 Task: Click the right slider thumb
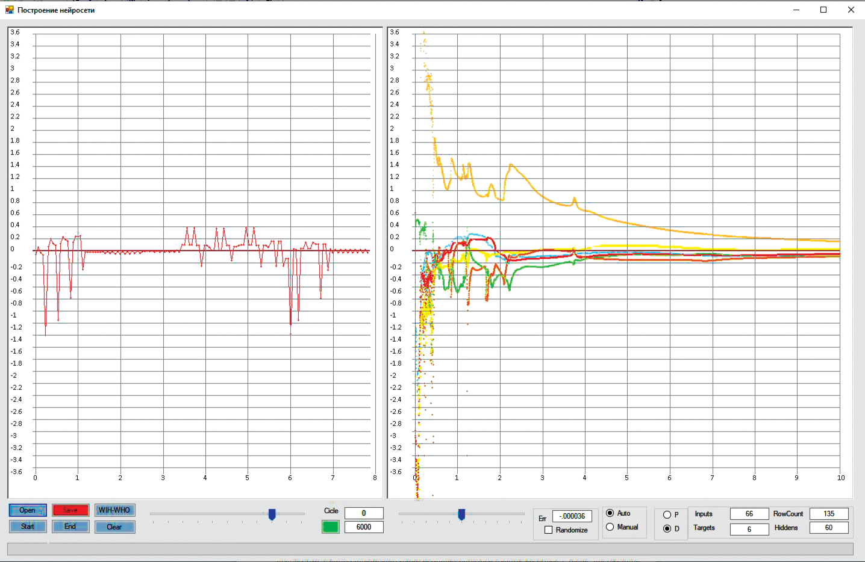coord(461,514)
